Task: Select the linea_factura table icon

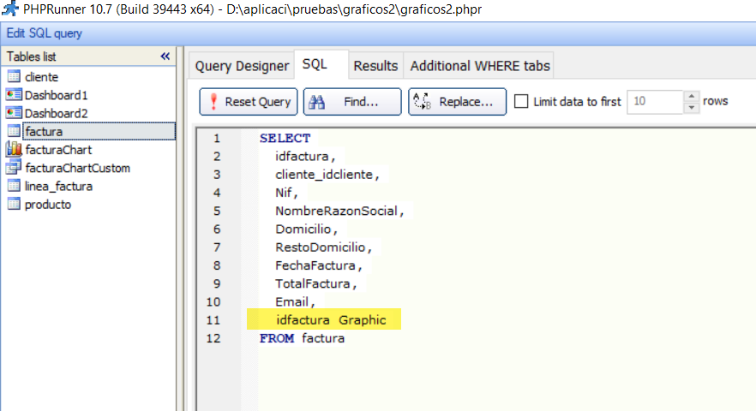Action: click(14, 186)
